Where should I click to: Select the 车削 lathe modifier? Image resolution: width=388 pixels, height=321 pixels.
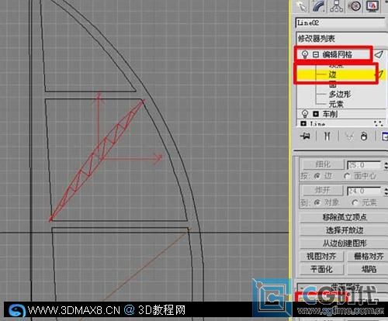(x=330, y=114)
